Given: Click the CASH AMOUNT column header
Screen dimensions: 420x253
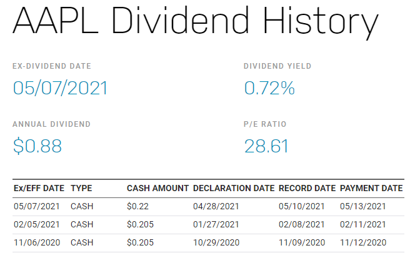Looking at the screenshot, I should [158, 188].
